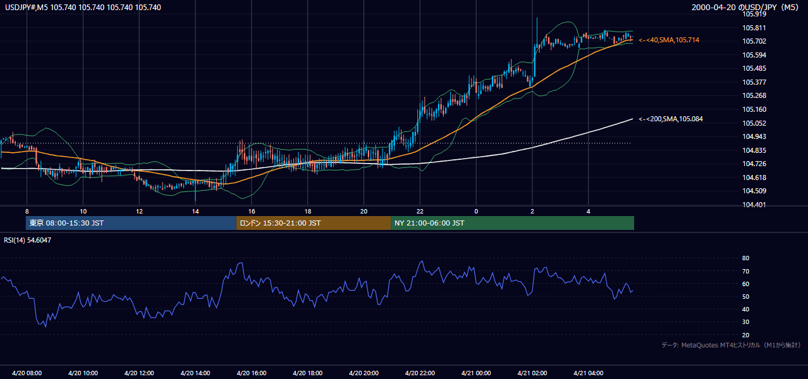Click price axis value 105.919
The image size is (808, 379).
click(x=754, y=14)
